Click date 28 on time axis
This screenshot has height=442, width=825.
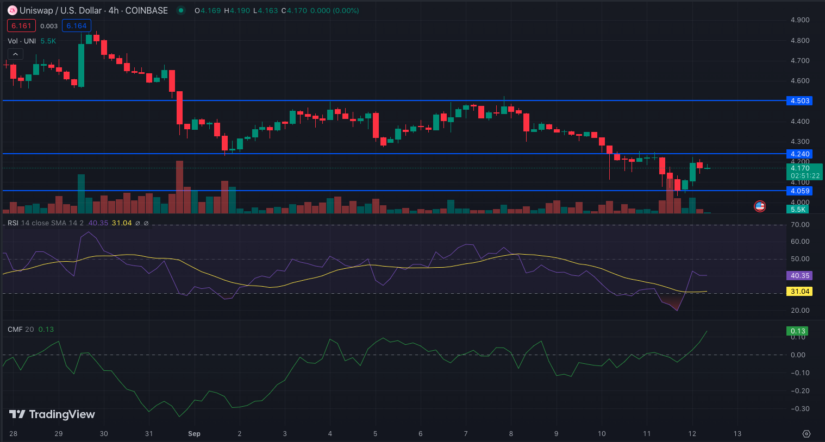(x=13, y=434)
